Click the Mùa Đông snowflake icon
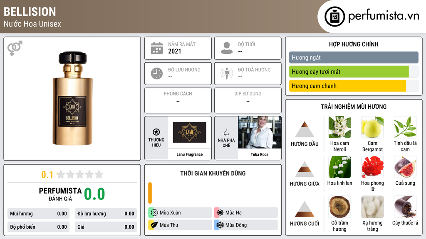The image size is (426, 239). [x=220, y=225]
